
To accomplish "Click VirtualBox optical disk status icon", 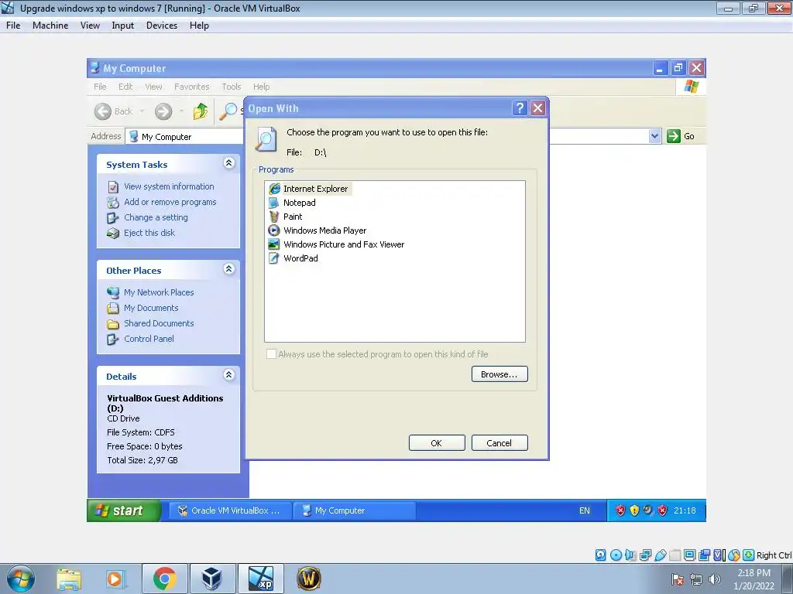I will [616, 555].
